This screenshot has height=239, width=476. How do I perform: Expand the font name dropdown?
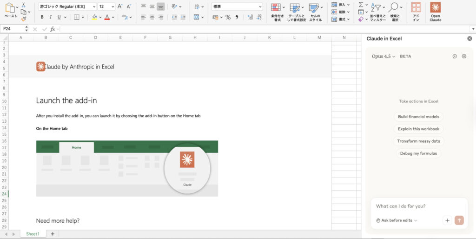[x=94, y=6]
